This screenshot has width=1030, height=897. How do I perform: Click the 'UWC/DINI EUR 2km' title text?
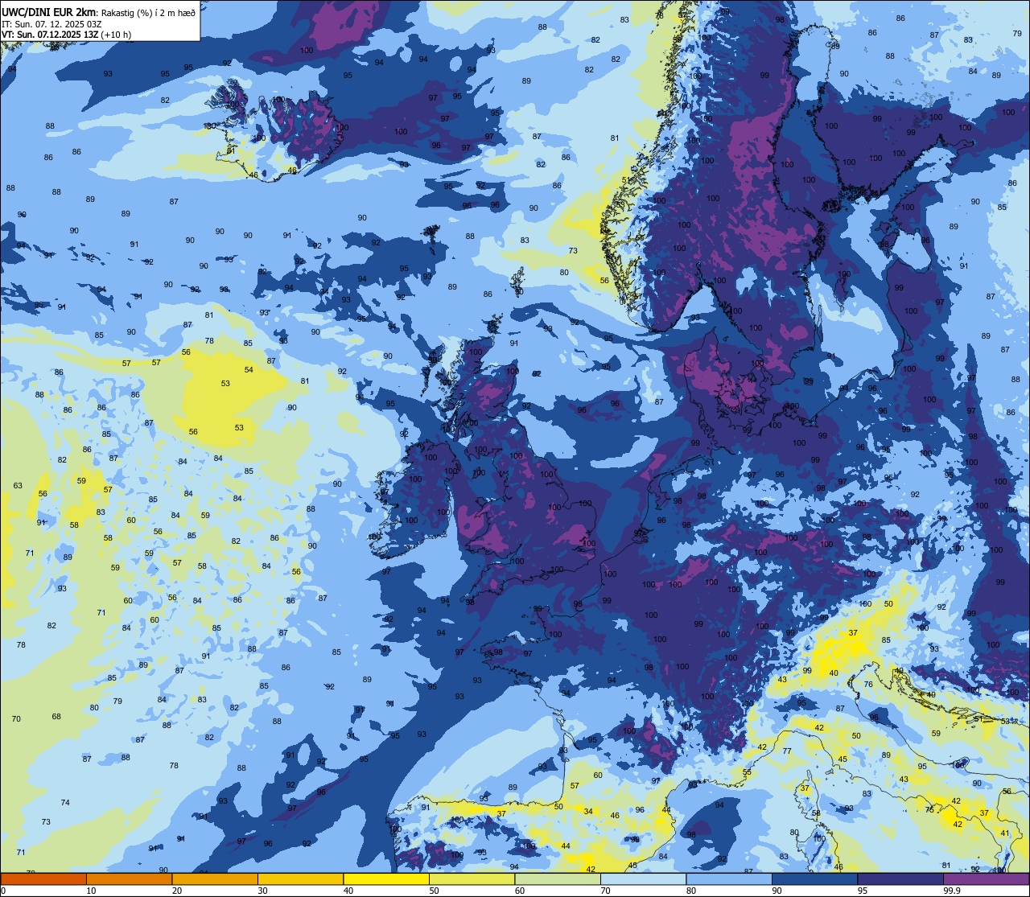coord(48,11)
